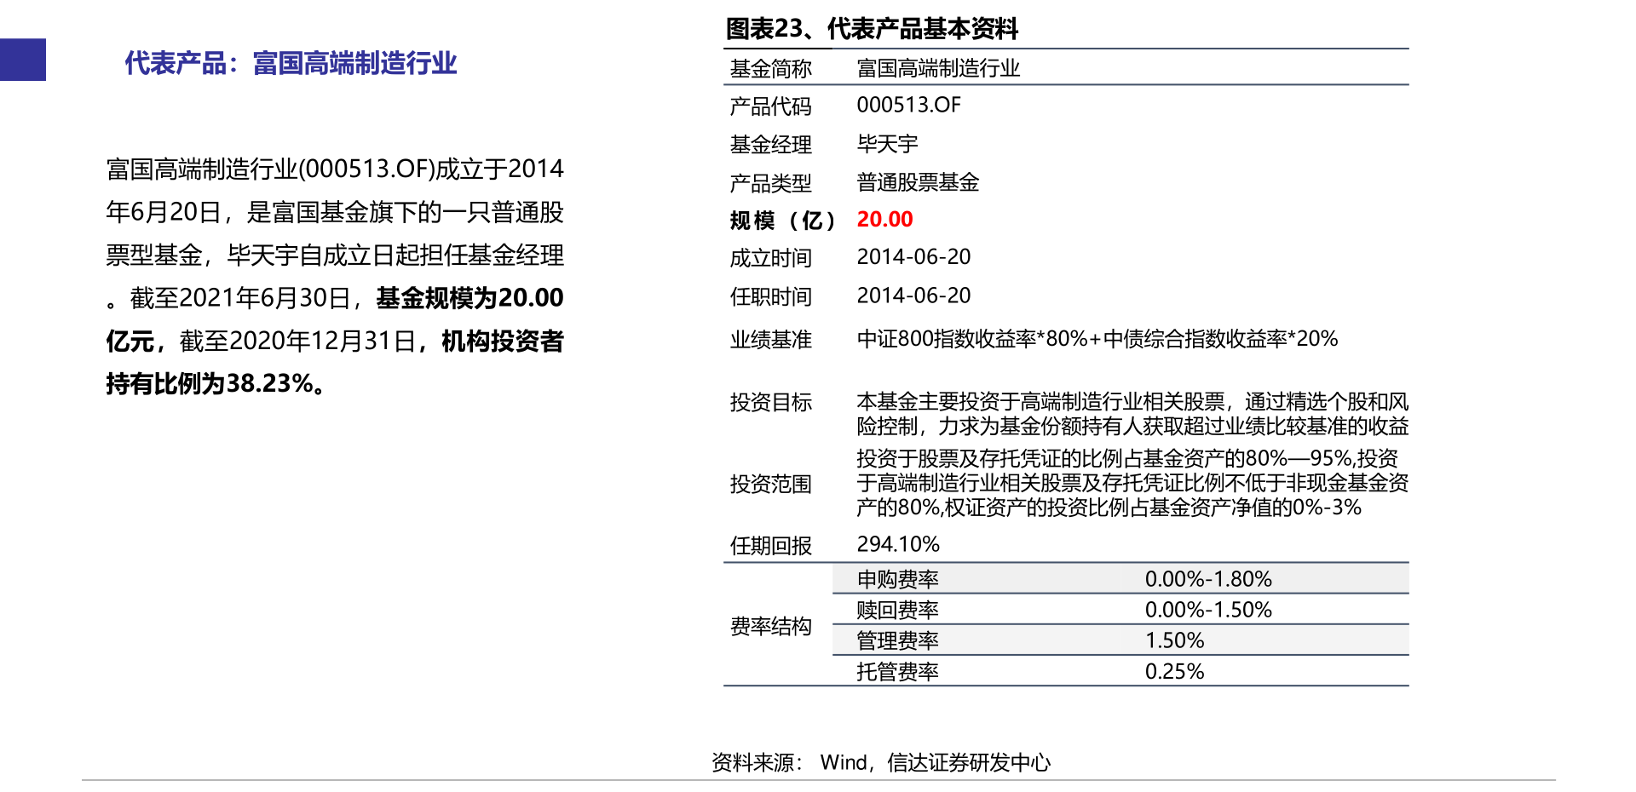Image resolution: width=1636 pixels, height=792 pixels.
Task: Select the '任期回报' label
Action: (770, 546)
